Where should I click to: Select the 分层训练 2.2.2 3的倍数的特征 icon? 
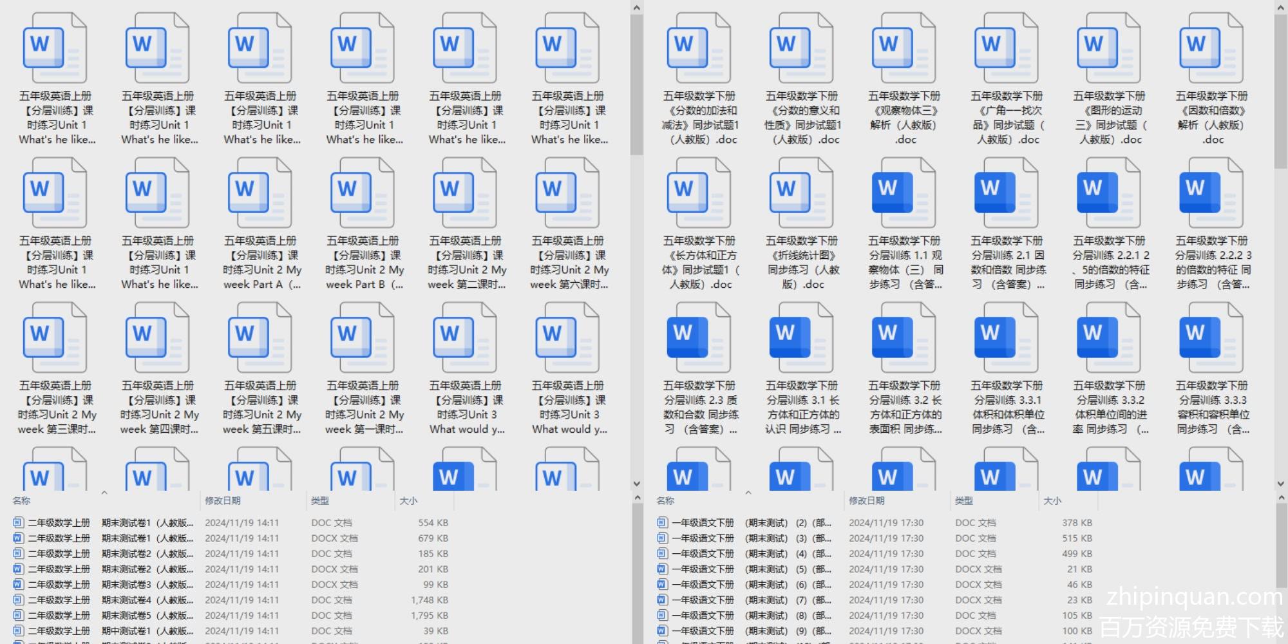click(x=1211, y=193)
